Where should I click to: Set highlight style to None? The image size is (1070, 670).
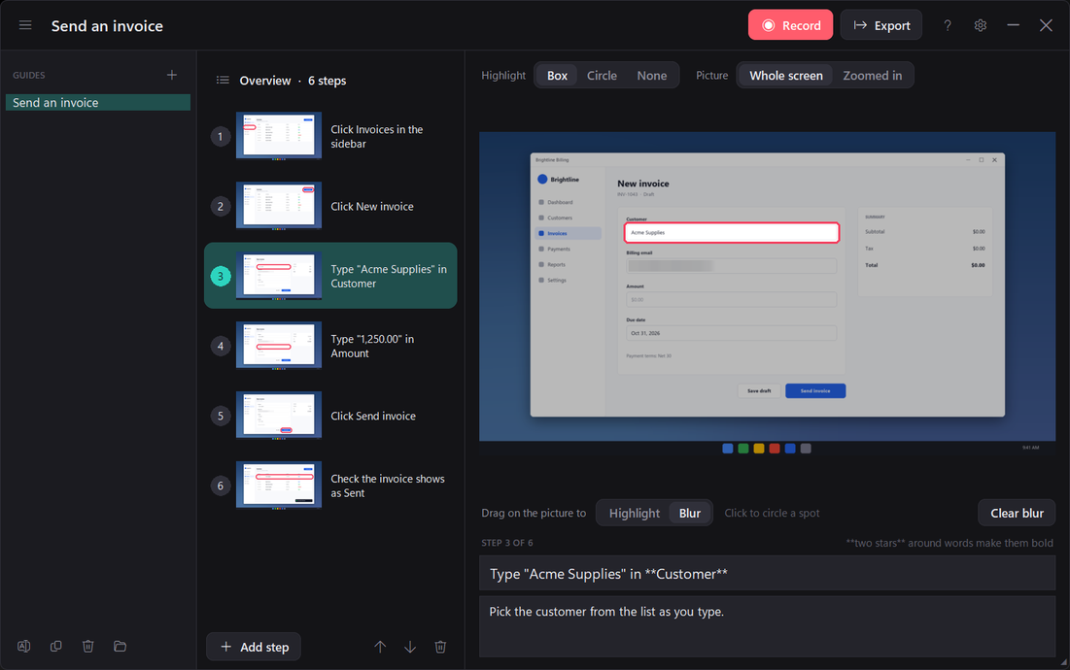(x=652, y=76)
